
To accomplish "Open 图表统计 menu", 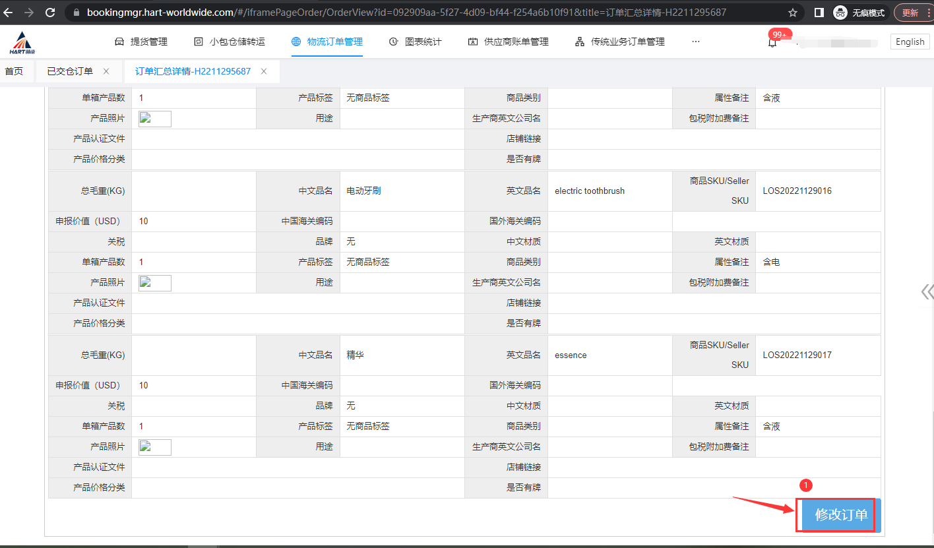I will pyautogui.click(x=415, y=42).
